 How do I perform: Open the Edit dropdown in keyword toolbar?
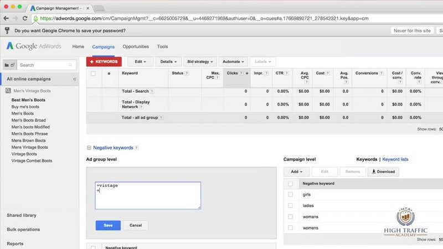click(141, 61)
